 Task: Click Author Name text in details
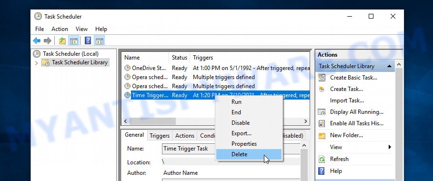tap(181, 173)
